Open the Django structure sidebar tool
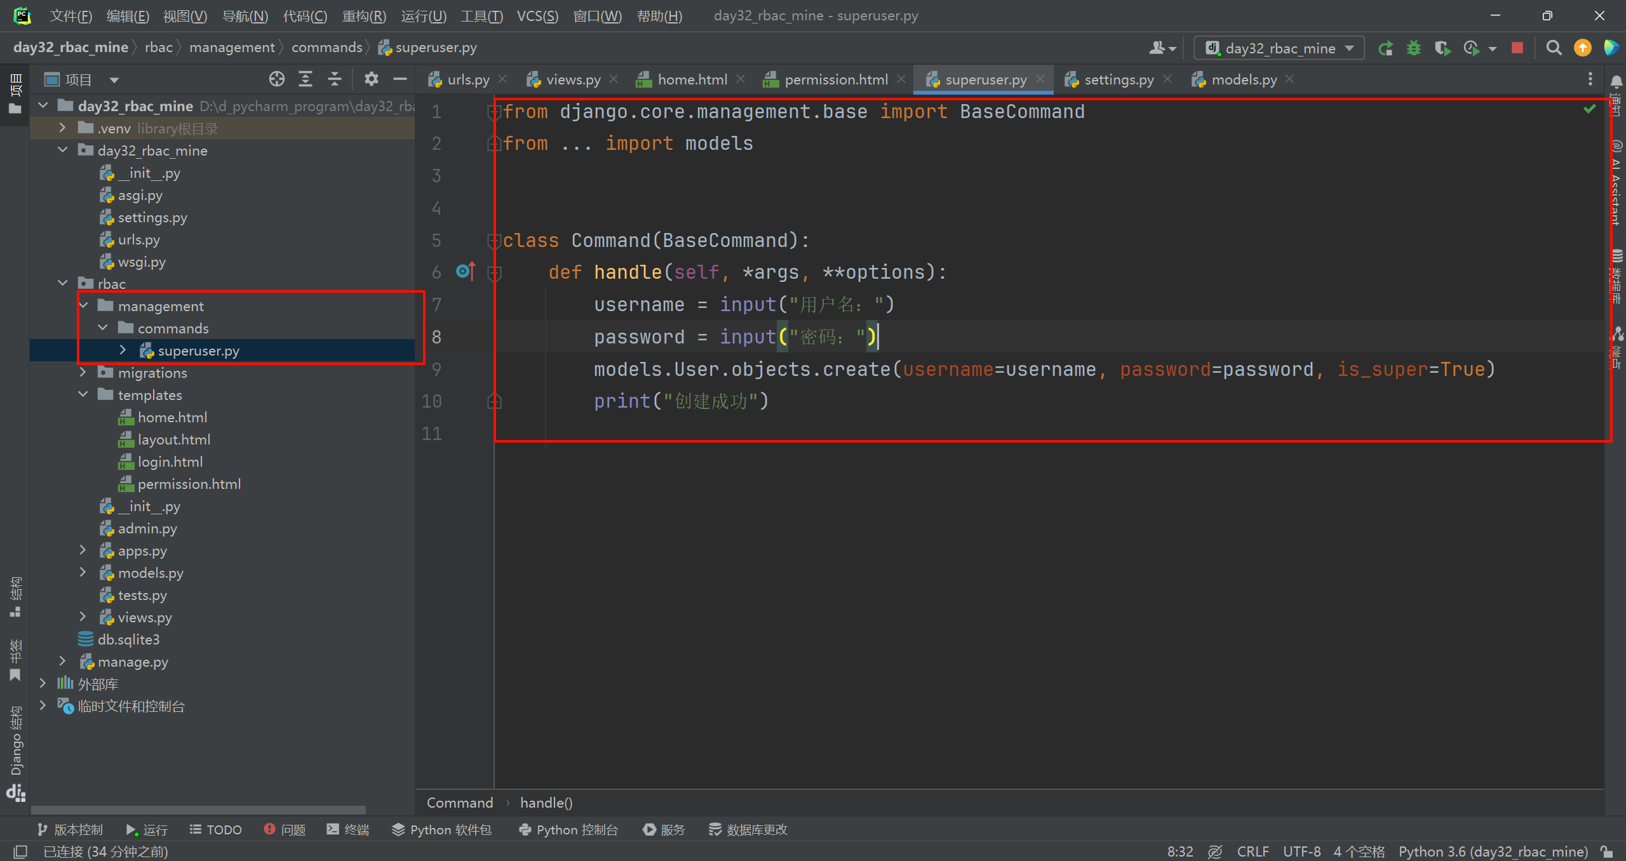The height and width of the screenshot is (861, 1626). (x=15, y=752)
